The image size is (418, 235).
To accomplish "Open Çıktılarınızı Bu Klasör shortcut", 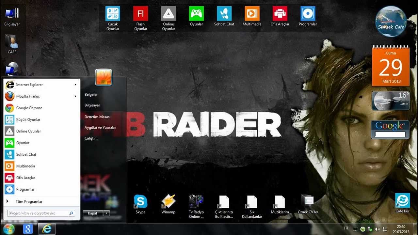I will (x=224, y=207).
